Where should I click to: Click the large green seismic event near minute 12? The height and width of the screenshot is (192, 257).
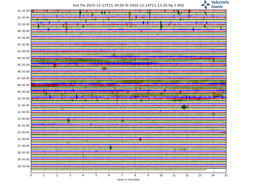(x=184, y=107)
